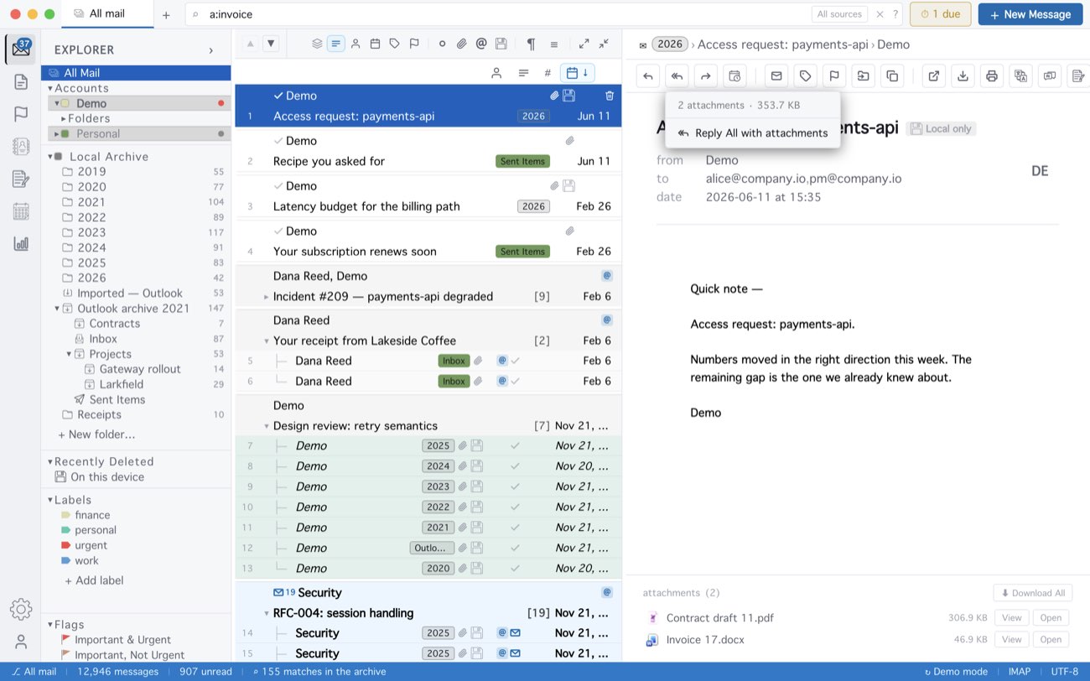Toggle the flagged filter in list toolbar

[414, 44]
